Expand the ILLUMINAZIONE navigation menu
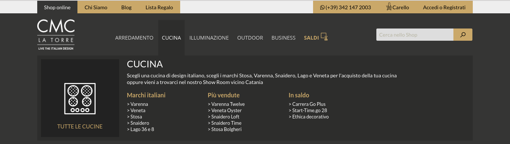Screen dimensions: 510x144 pyautogui.click(x=209, y=38)
